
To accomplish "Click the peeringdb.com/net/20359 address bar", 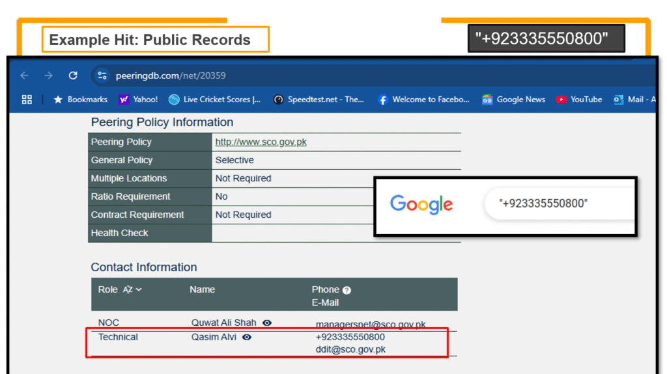I will (x=375, y=75).
